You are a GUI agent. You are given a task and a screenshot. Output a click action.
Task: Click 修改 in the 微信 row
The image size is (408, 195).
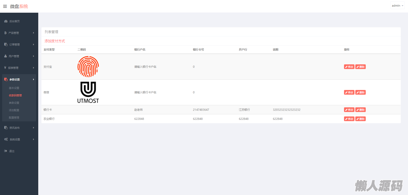(349, 92)
